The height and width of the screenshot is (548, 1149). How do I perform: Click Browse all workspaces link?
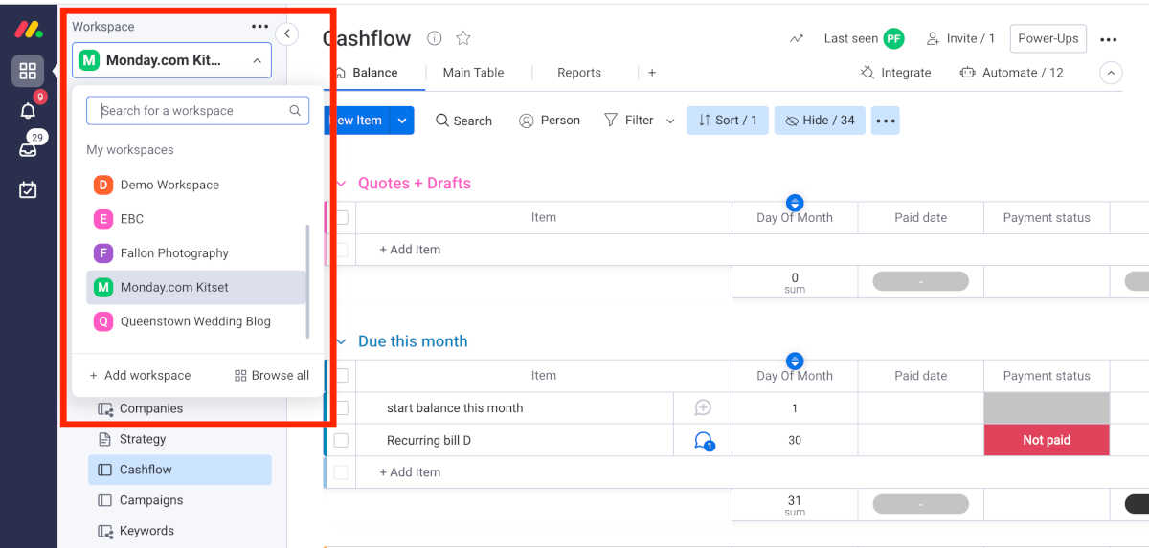272,376
